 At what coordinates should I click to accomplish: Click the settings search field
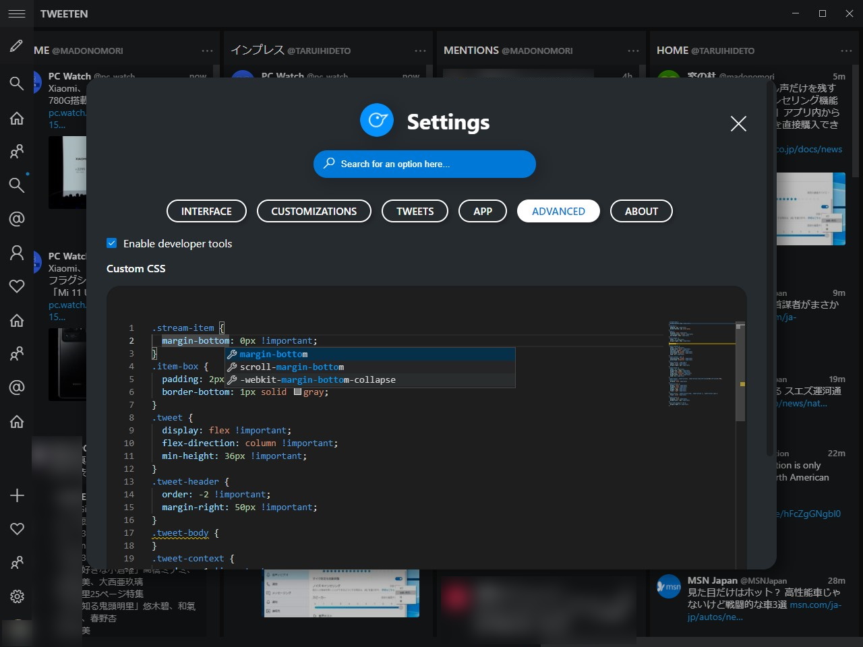(424, 164)
